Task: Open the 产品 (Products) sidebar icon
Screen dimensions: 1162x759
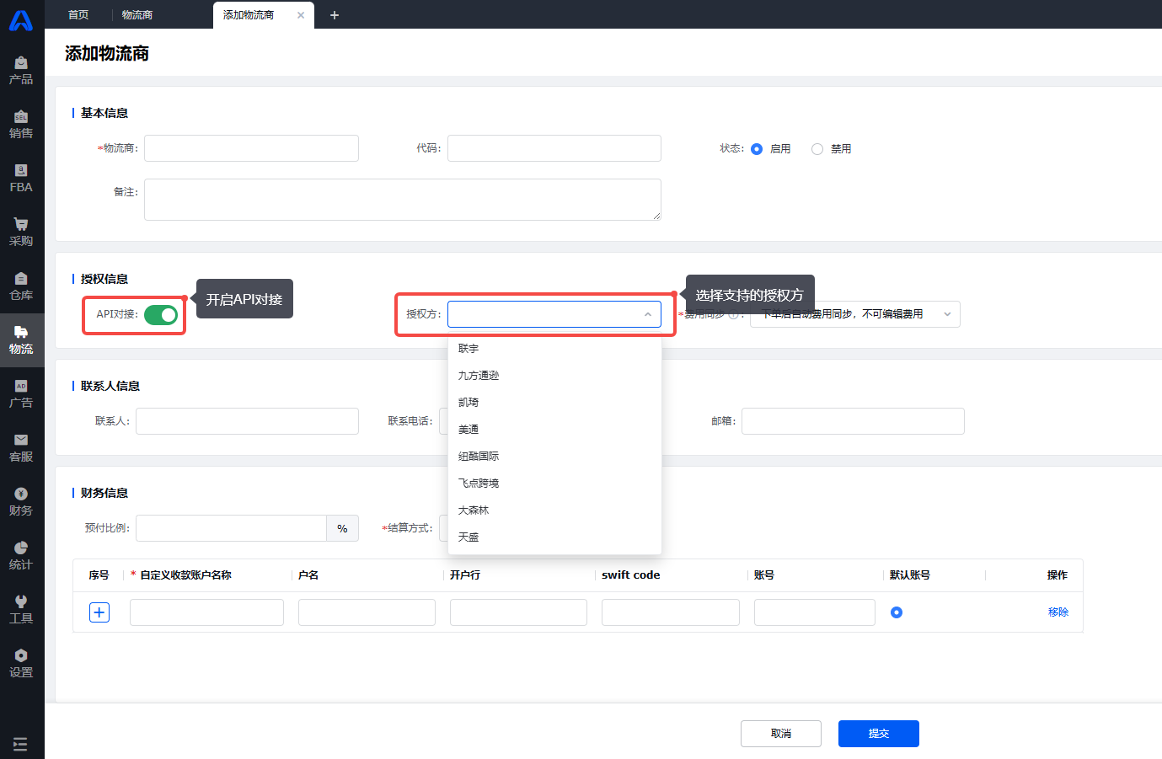Action: (21, 70)
